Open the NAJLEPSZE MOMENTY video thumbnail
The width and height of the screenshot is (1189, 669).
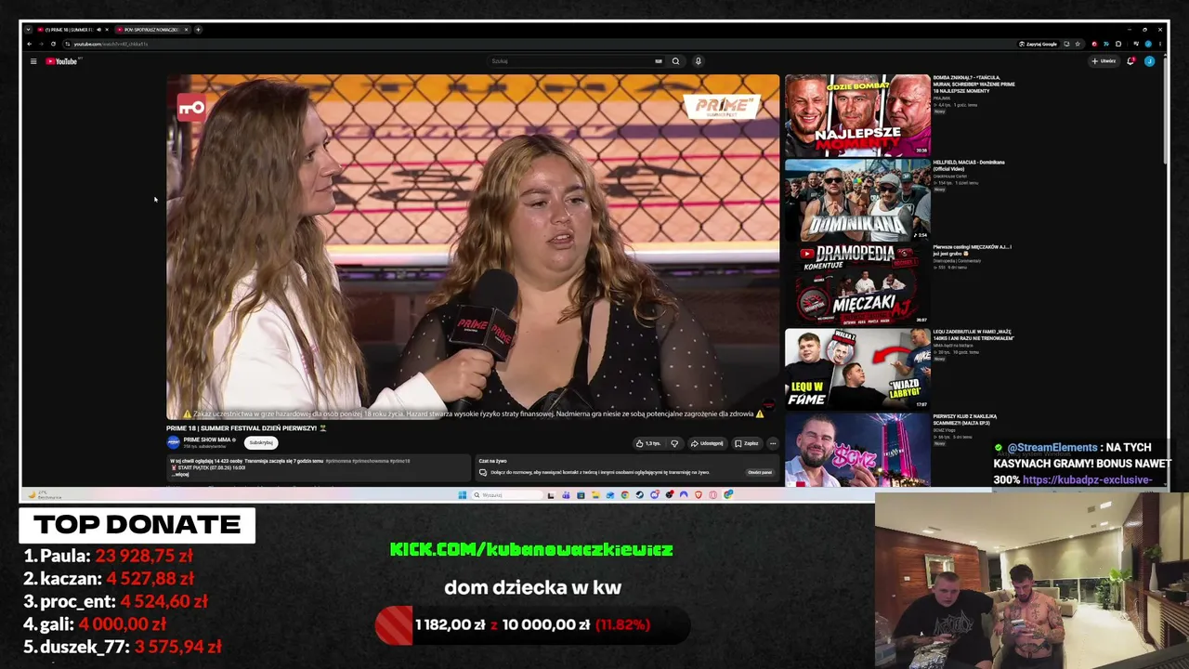coord(857,115)
